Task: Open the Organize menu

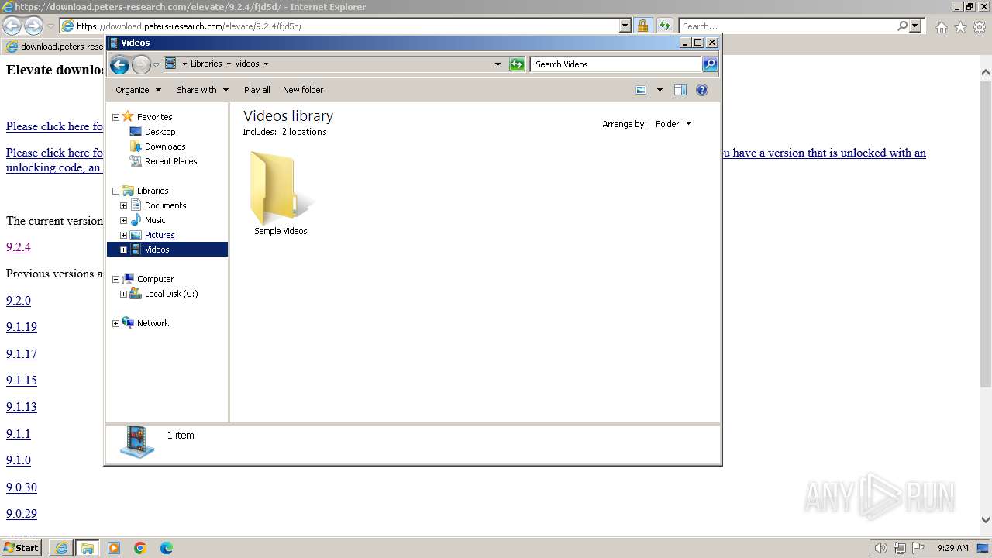Action: (138, 90)
